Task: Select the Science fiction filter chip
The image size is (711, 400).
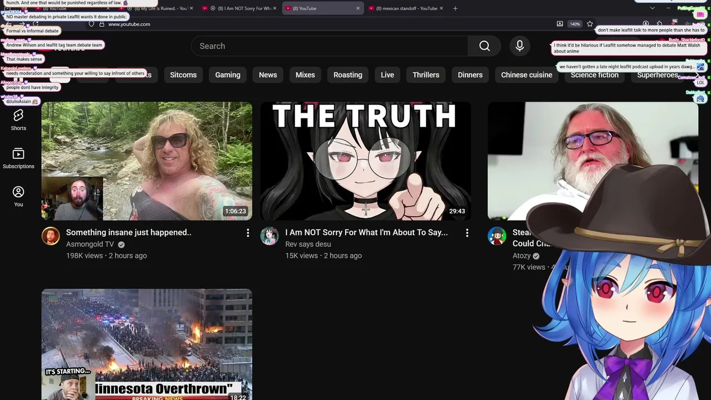Action: tap(594, 75)
